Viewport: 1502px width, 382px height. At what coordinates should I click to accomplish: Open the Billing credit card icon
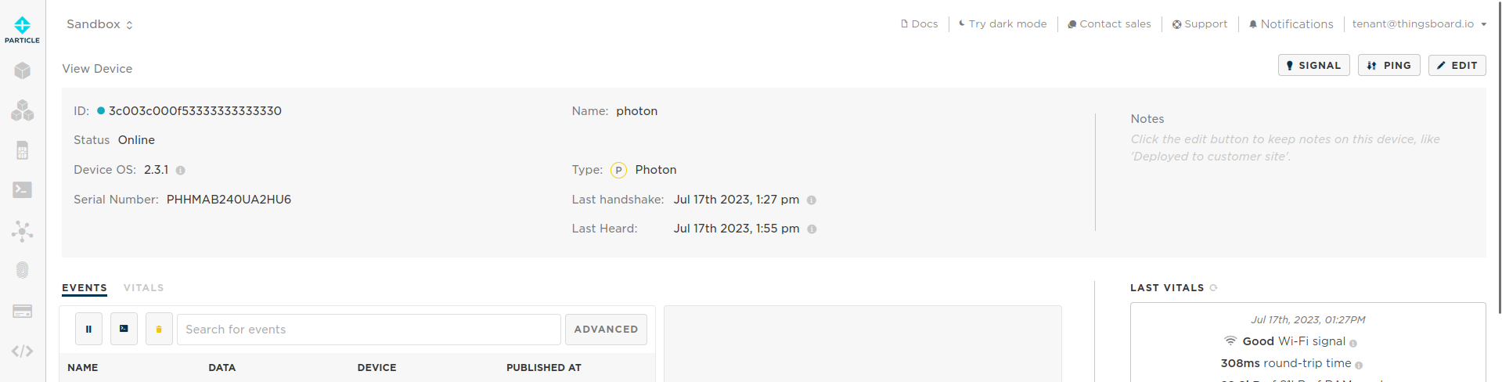click(22, 311)
